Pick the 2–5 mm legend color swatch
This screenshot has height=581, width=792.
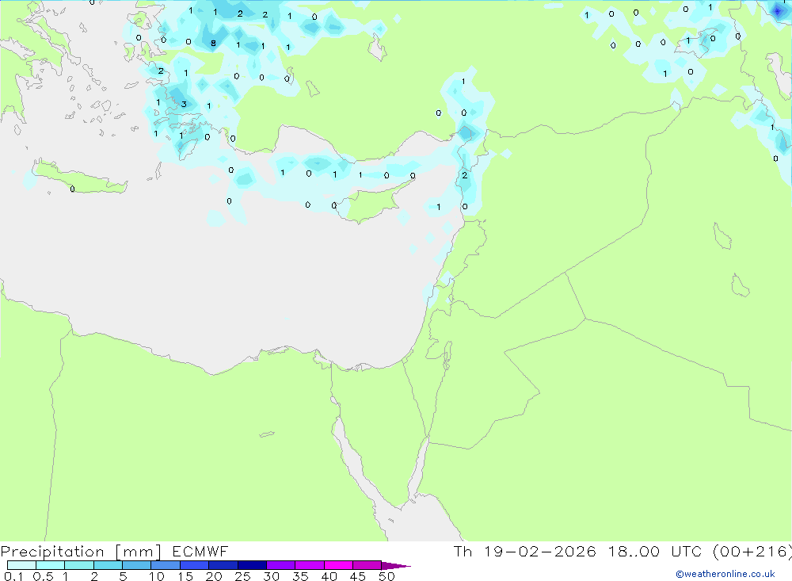pyautogui.click(x=108, y=565)
